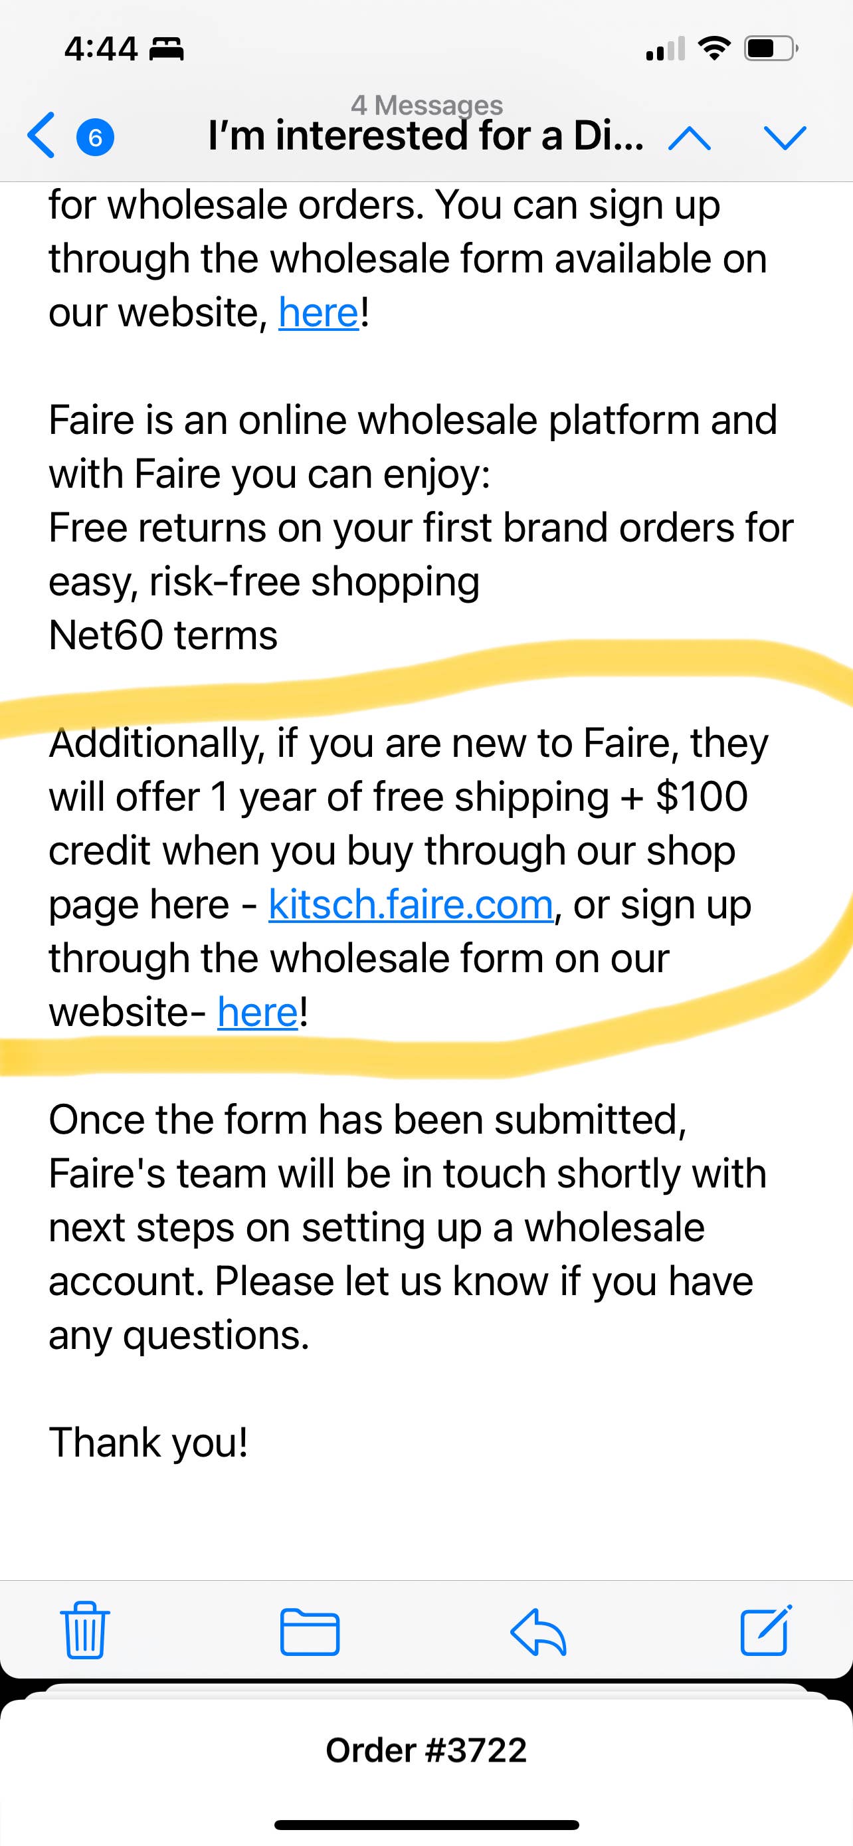Viewport: 853px width, 1846px height.
Task: Open the Order #3722 card
Action: (426, 1750)
